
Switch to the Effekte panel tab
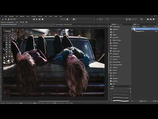click(x=118, y=24)
